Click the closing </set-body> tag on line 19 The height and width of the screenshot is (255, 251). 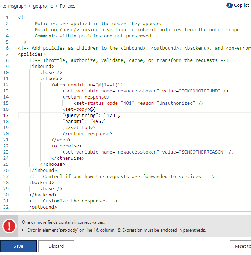coord(80,127)
